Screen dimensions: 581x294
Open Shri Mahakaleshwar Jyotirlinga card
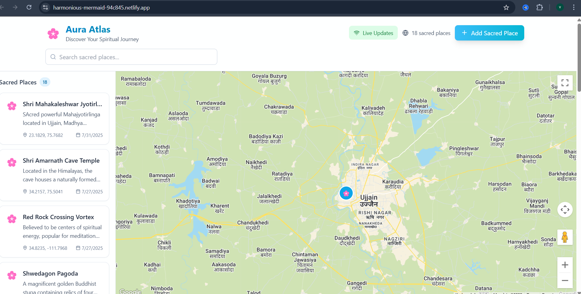[x=55, y=118]
